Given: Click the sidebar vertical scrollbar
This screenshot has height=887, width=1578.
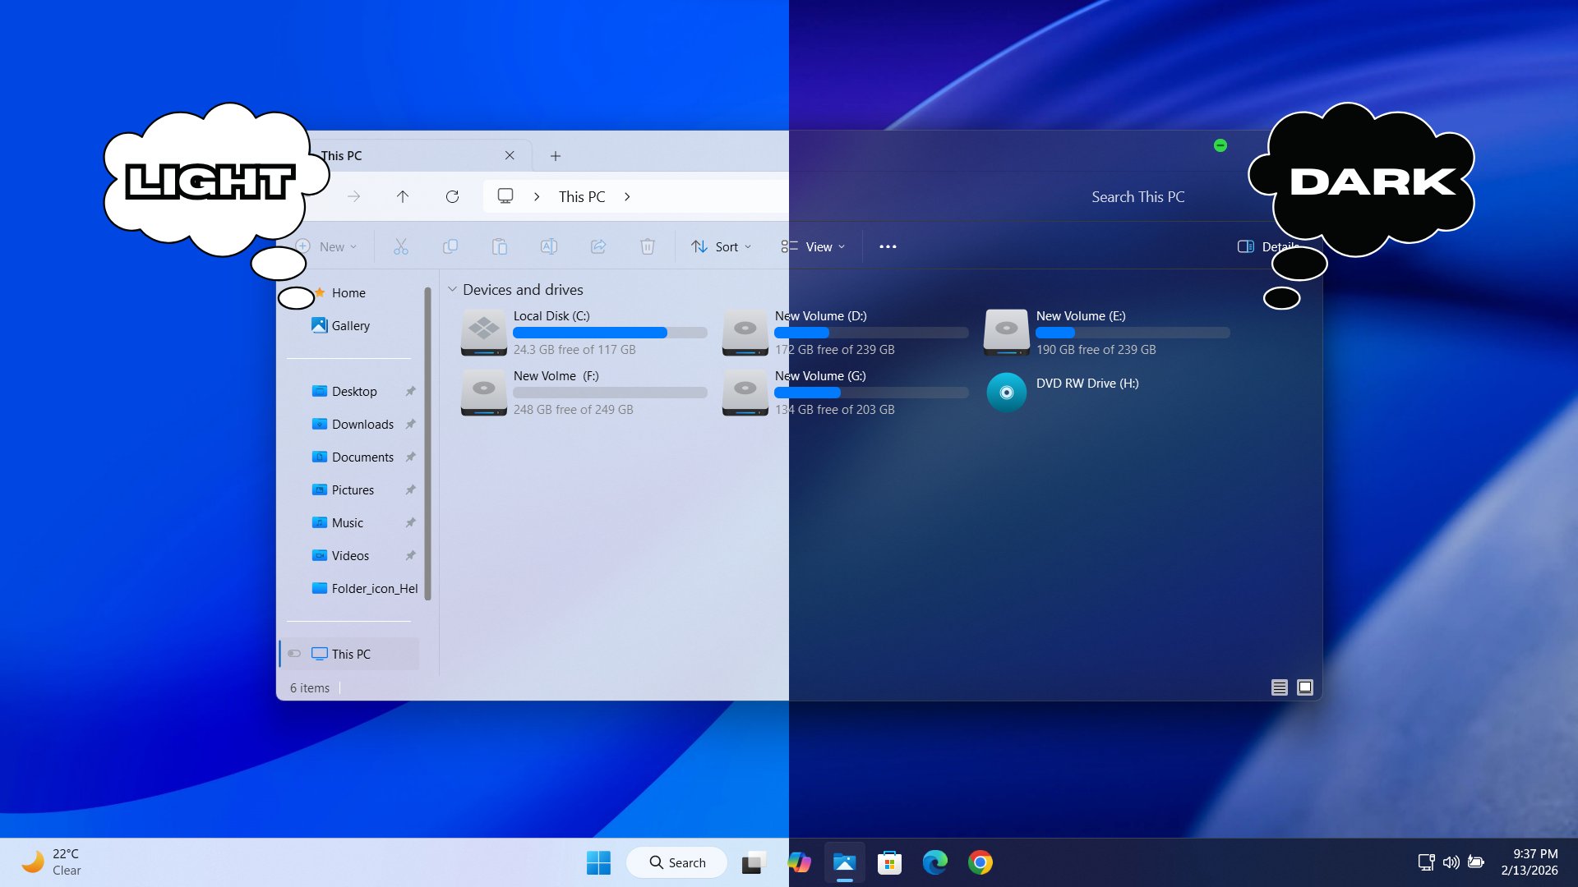Looking at the screenshot, I should 427,443.
